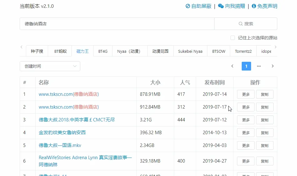
Task: Click the WeChat donate icon
Action: 221,6
